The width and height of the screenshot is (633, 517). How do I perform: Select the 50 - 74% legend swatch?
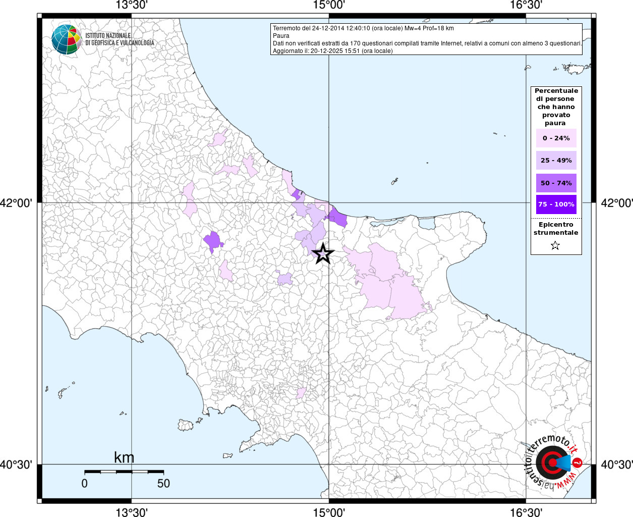pos(556,183)
